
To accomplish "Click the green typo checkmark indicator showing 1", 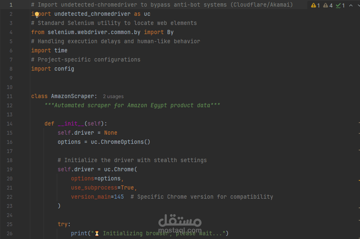I will [x=340, y=5].
